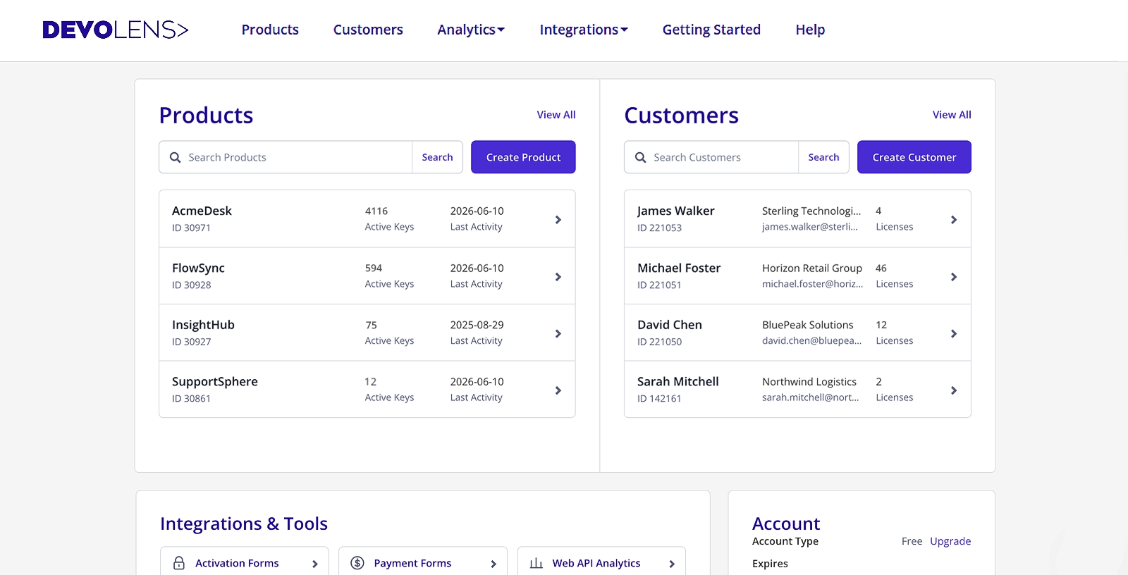Screen dimensions: 1128x575
Task: Open Michael Foster row chevron
Action: [x=954, y=277]
